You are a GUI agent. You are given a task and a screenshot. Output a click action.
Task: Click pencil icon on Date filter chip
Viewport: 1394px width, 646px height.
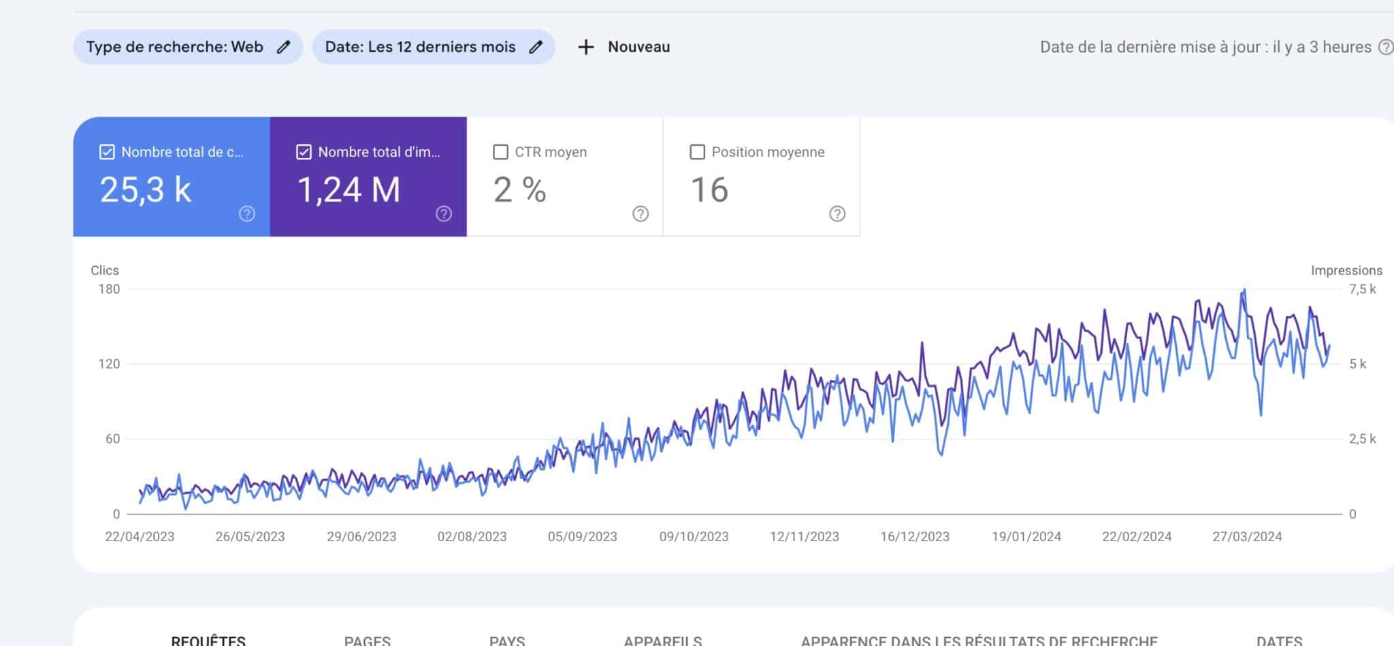coord(536,47)
